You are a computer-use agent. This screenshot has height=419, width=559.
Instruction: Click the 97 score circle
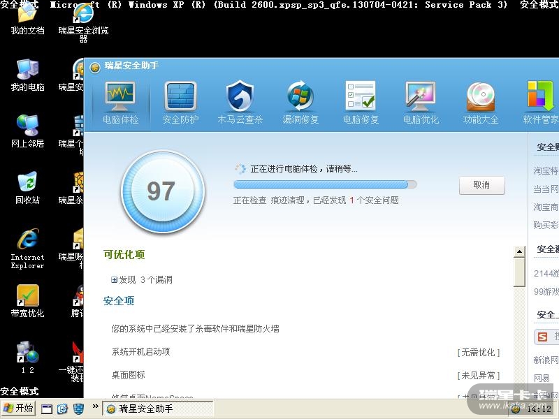[x=163, y=191]
